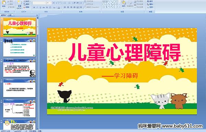The height and width of the screenshot is (132, 206).
Task: Expand the slide Layout dropdown
Action: point(27,1)
